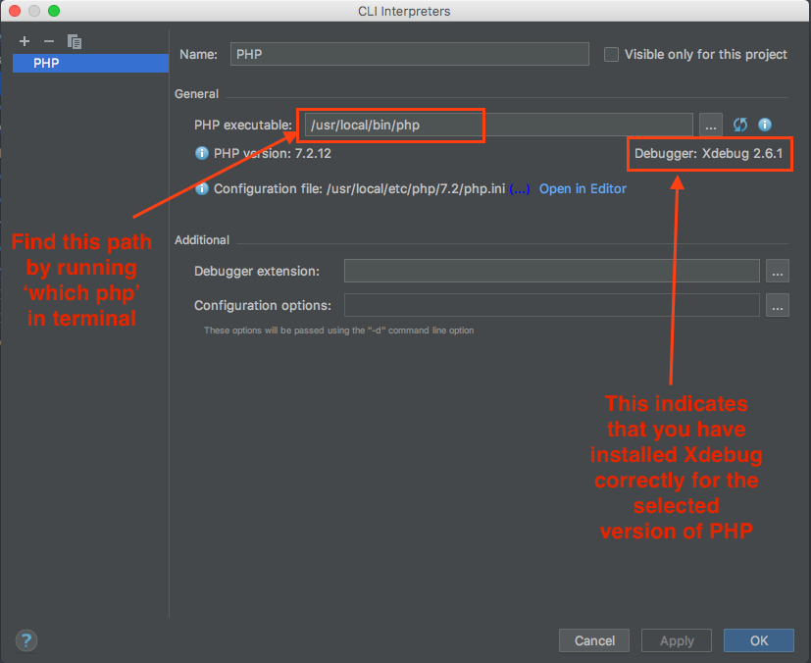This screenshot has height=663, width=811.
Task: Expand the php.ini loaded files list
Action: (x=521, y=188)
